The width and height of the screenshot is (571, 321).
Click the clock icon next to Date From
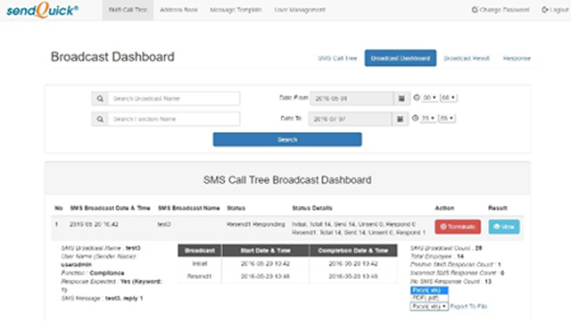[x=417, y=97]
